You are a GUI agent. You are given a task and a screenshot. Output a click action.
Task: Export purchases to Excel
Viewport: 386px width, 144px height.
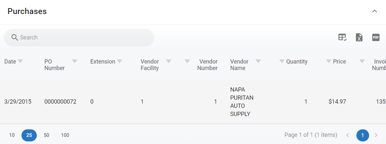pyautogui.click(x=359, y=37)
